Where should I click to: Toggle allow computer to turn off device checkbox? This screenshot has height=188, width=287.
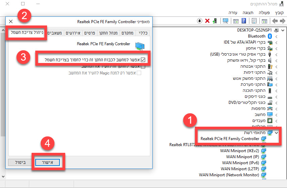click(x=143, y=60)
